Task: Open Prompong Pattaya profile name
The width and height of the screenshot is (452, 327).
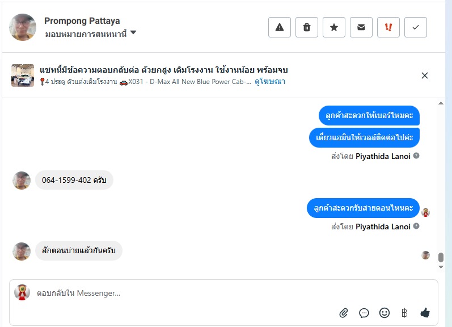Action: click(82, 21)
